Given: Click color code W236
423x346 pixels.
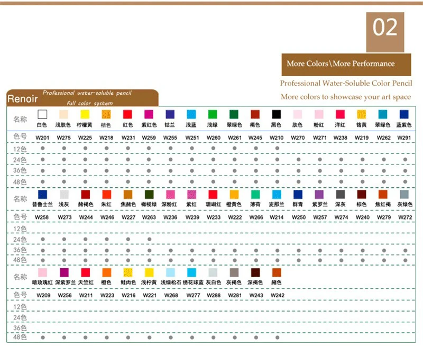Looking at the screenshot, I should (170, 217).
